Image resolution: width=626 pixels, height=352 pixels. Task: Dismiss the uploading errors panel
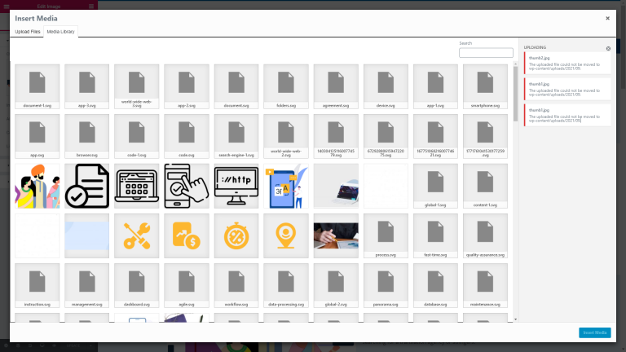click(608, 49)
